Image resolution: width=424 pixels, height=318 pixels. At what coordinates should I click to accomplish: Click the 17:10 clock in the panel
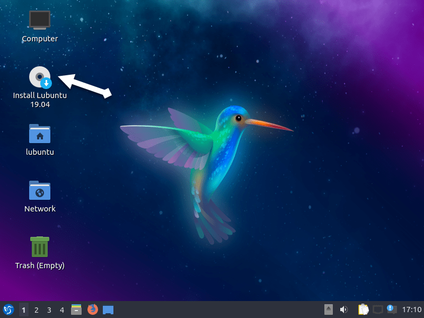411,310
